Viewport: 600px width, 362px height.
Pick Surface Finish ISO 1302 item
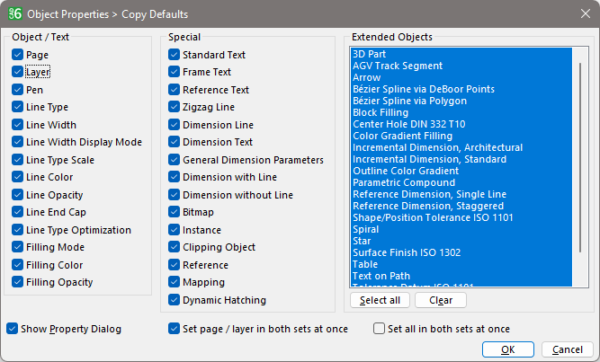coord(408,252)
